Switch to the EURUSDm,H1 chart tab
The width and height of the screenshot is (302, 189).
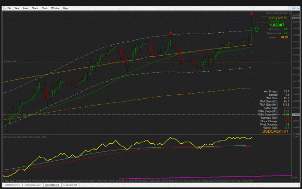tap(70, 185)
